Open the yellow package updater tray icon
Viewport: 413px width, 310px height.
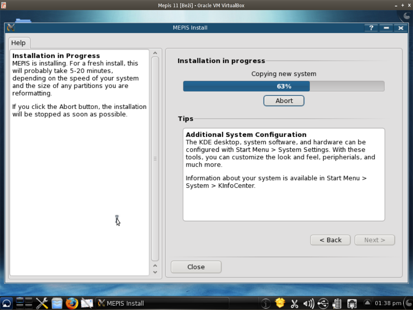click(280, 303)
